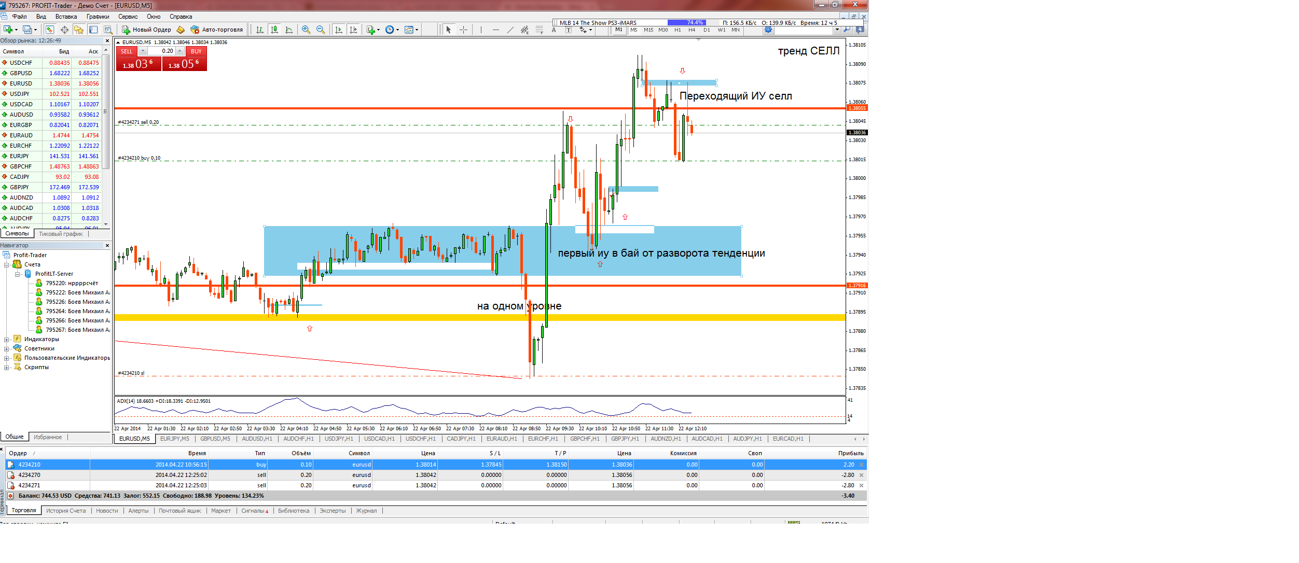Select the Trendline drawing tool

coord(510,30)
